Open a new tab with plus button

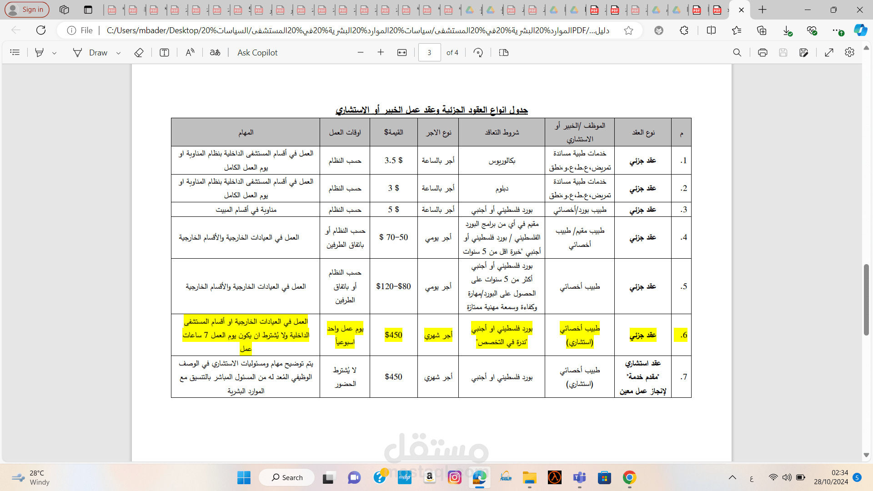click(x=763, y=10)
